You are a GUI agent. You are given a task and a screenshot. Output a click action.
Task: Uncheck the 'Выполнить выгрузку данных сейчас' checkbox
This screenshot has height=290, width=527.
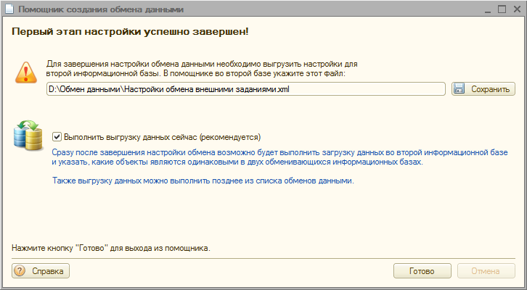(x=57, y=136)
